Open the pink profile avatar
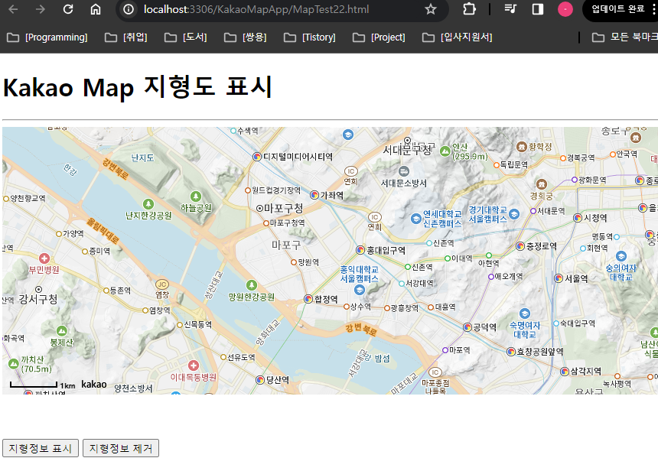Image resolution: width=658 pixels, height=471 pixels. [x=565, y=9]
